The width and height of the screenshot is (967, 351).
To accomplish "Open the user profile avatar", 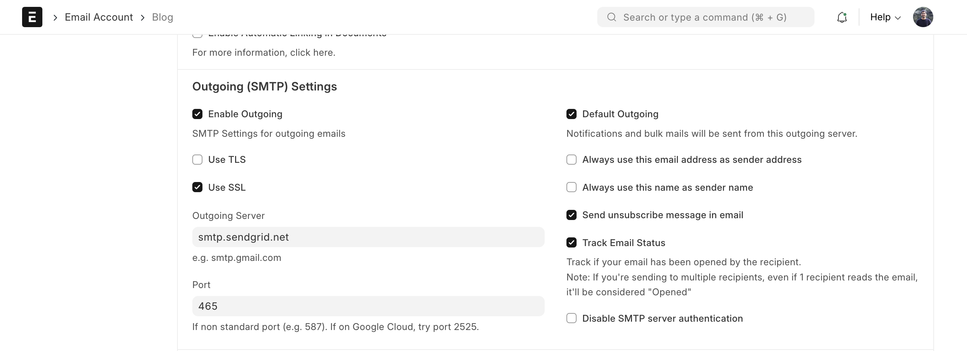I will 923,17.
